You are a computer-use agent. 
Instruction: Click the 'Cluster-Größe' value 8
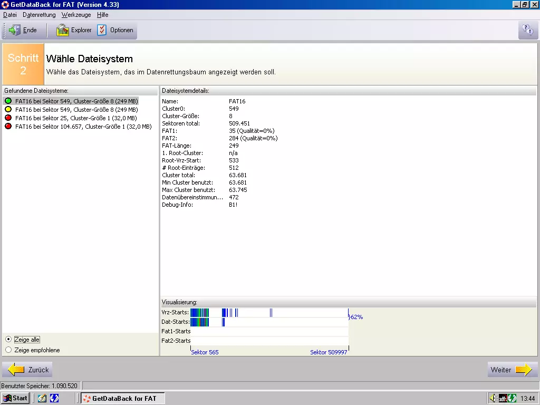point(231,116)
